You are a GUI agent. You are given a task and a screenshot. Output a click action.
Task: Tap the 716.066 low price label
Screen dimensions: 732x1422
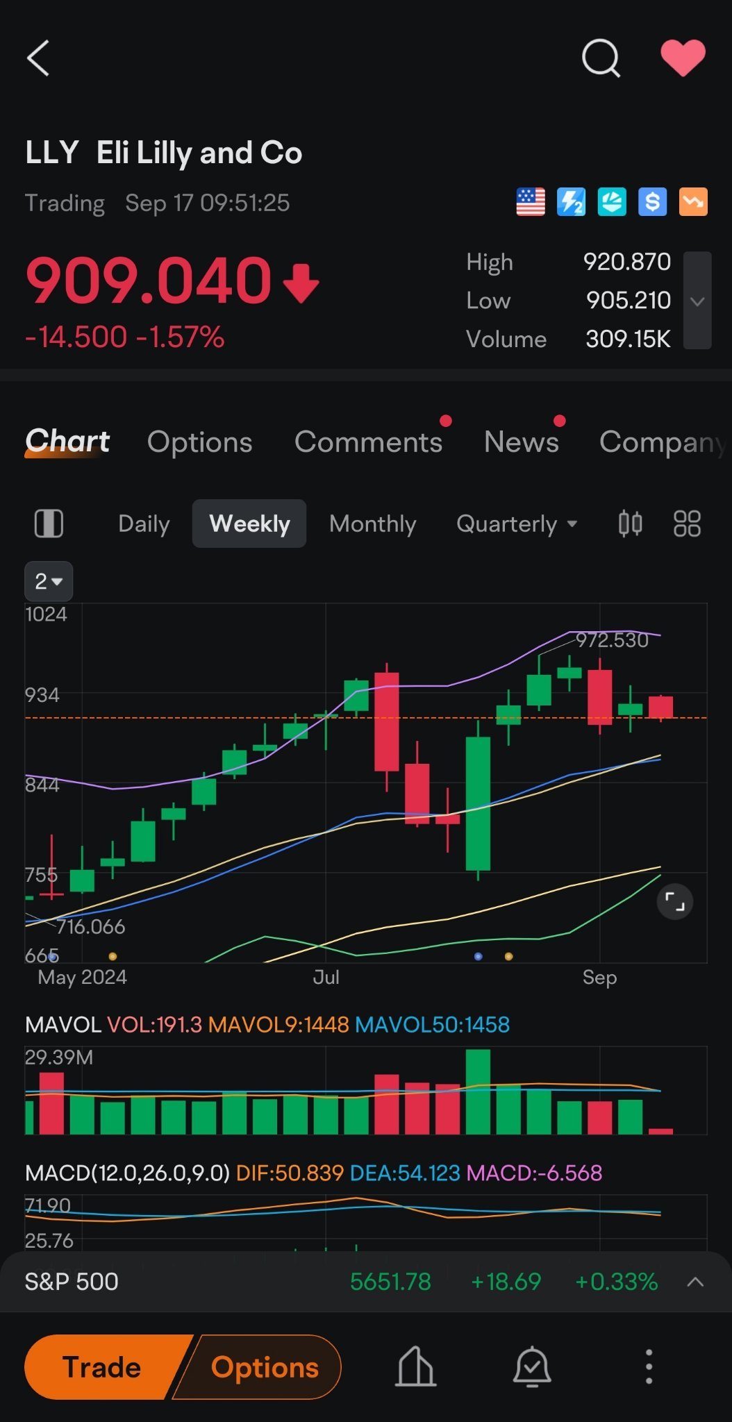pos(90,927)
